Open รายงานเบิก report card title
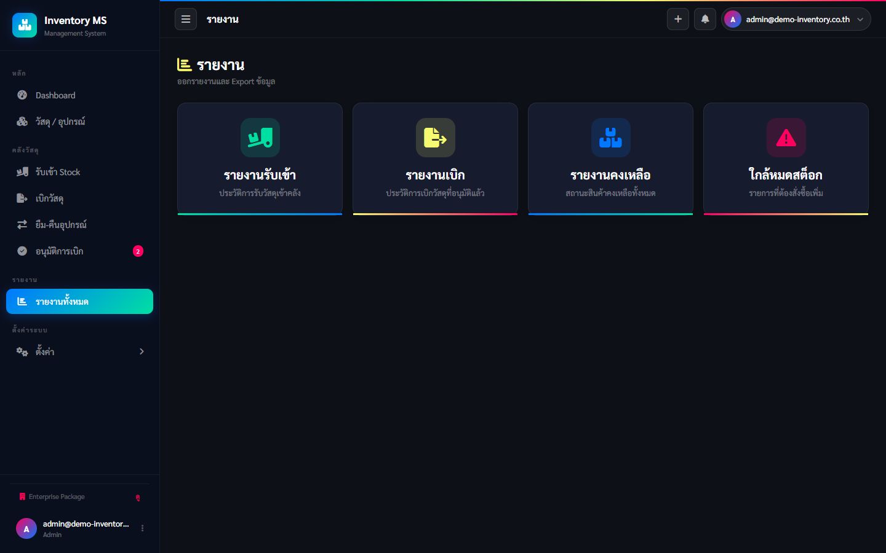886x553 pixels. [435, 175]
